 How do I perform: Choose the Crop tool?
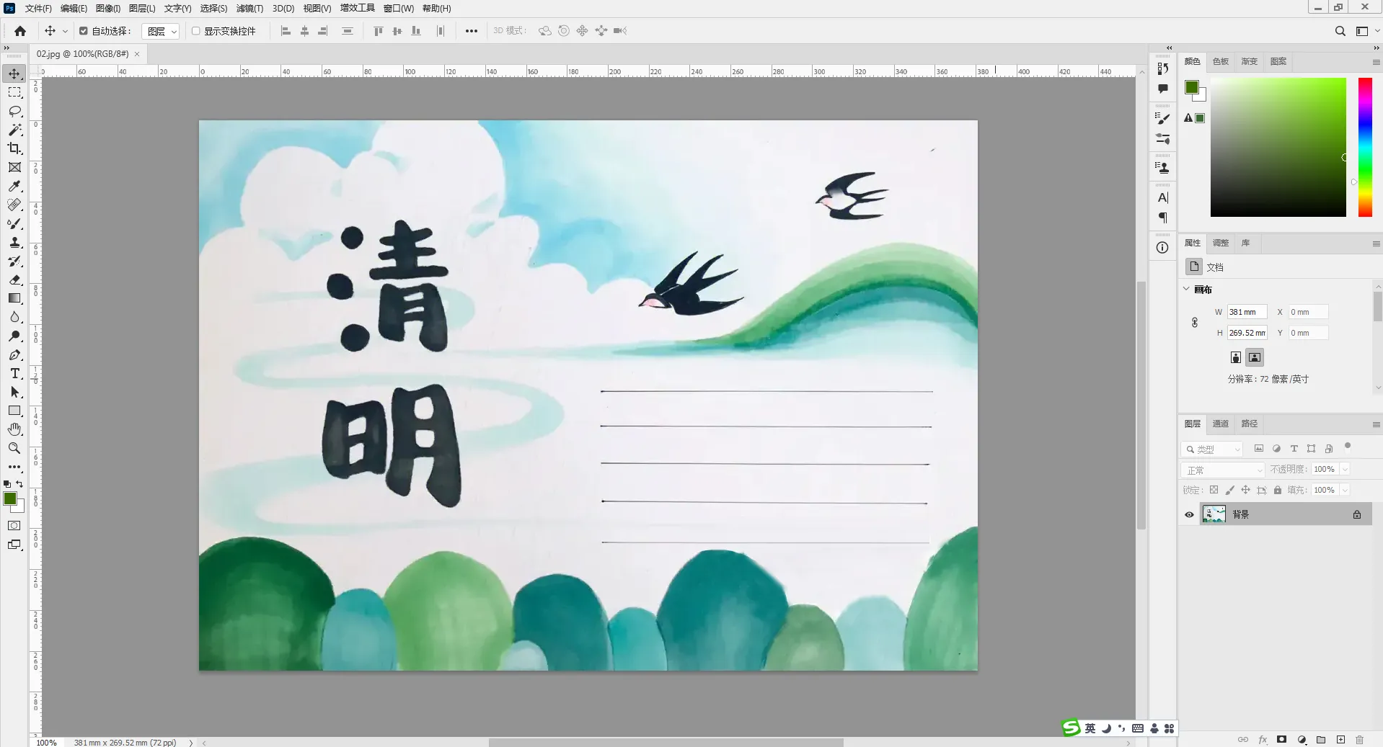click(14, 149)
